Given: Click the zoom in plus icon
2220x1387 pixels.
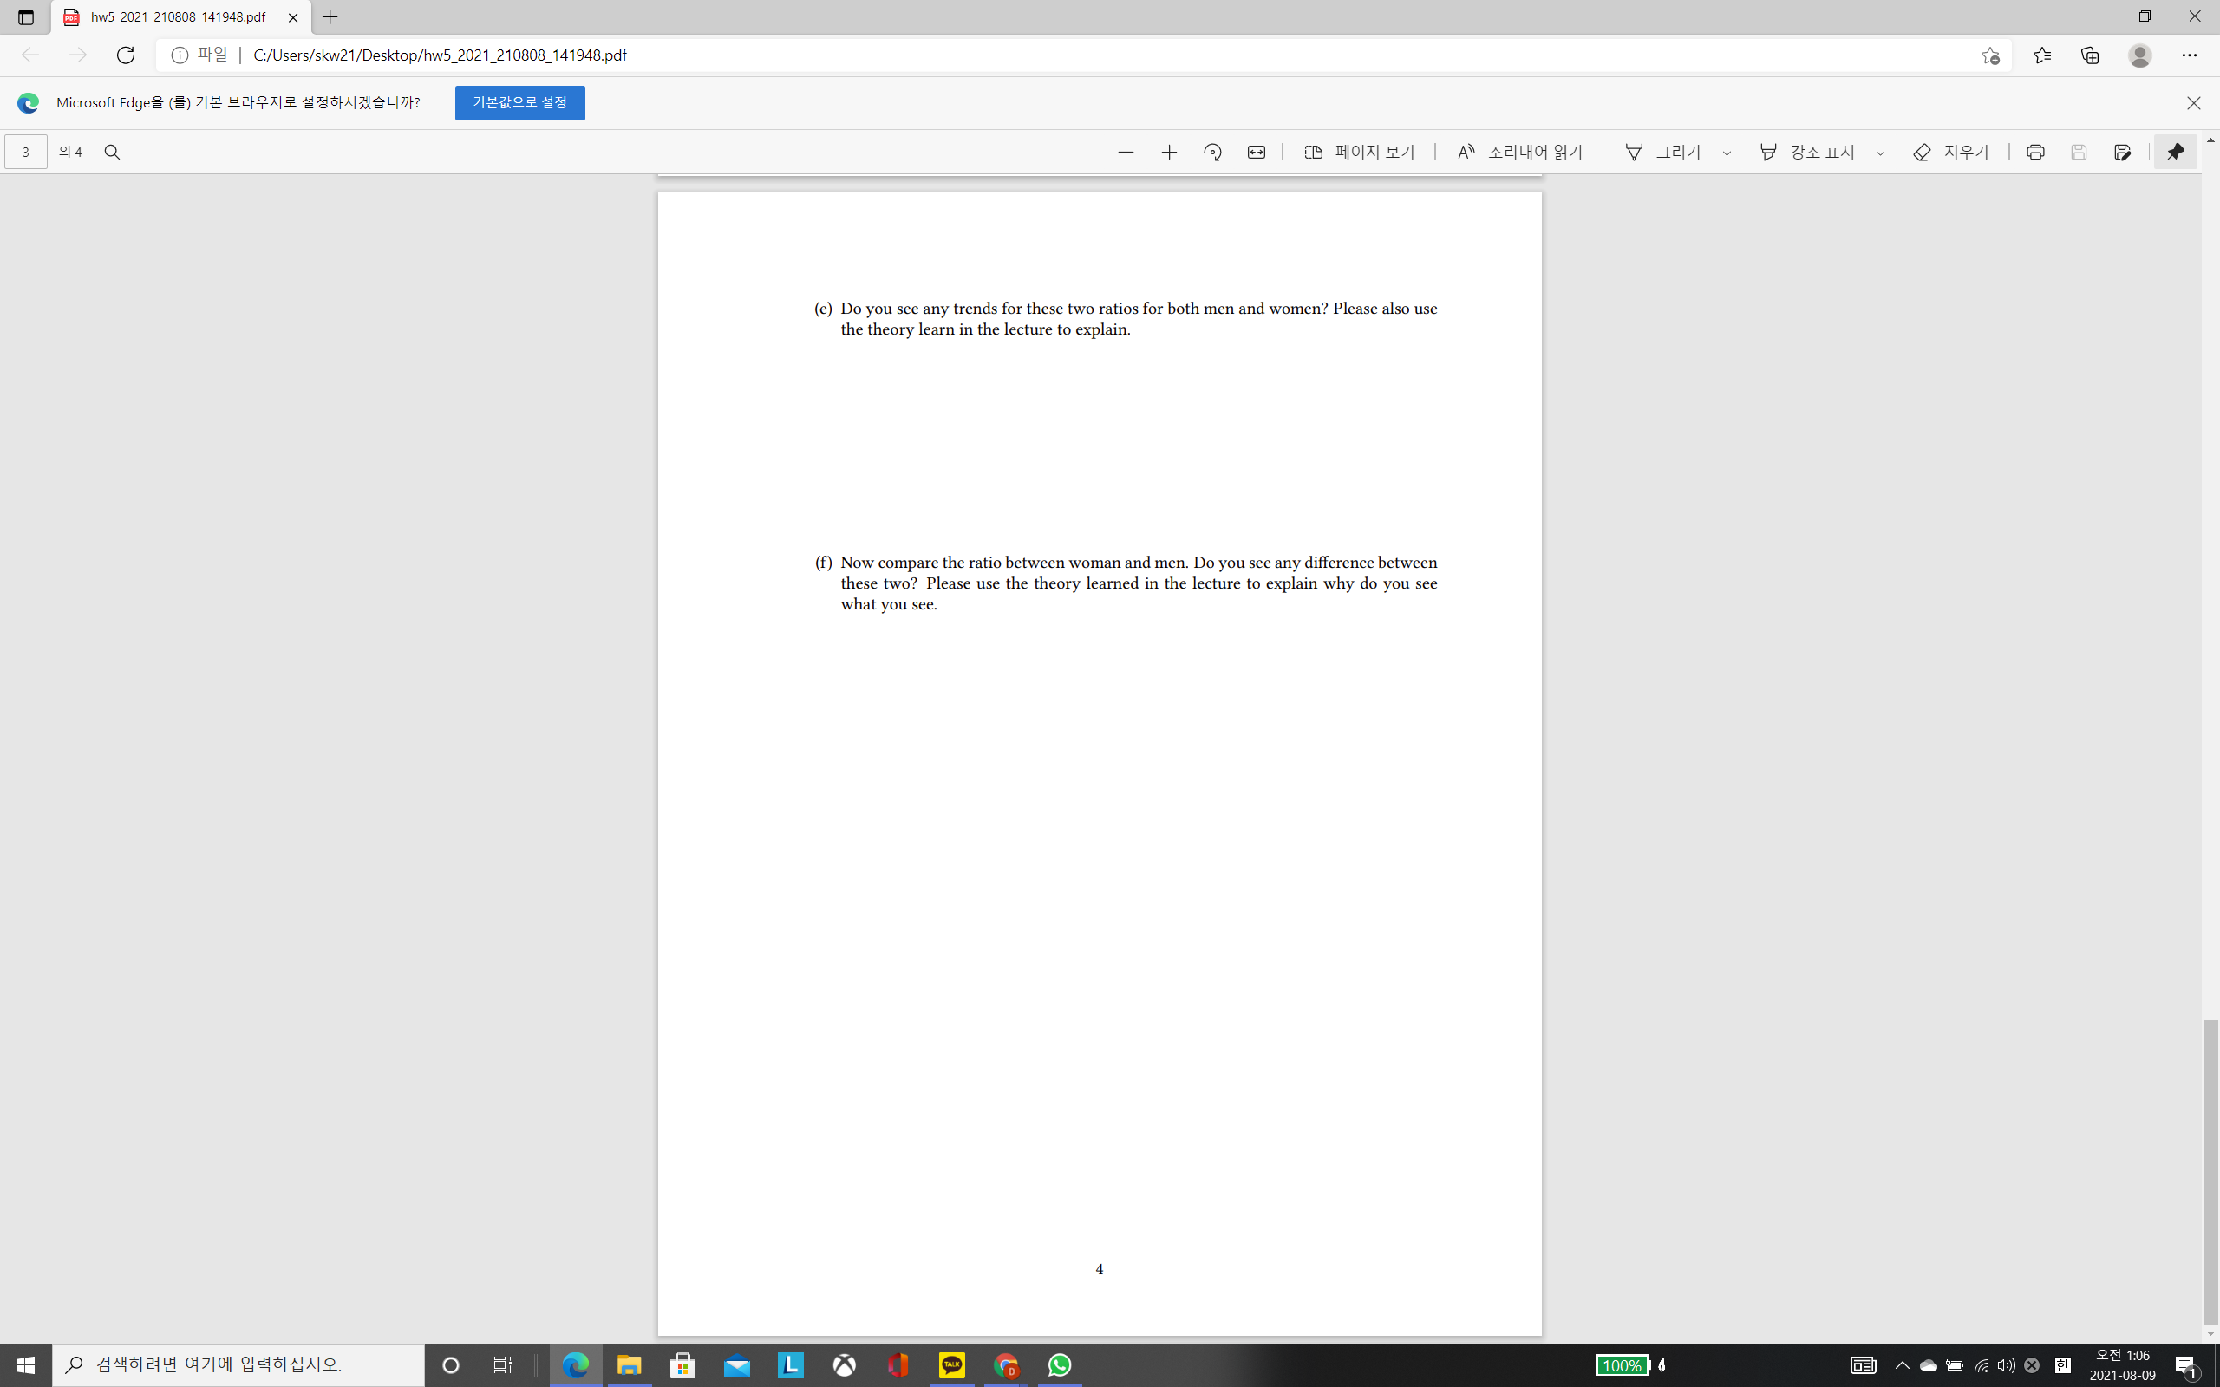Looking at the screenshot, I should 1169,153.
